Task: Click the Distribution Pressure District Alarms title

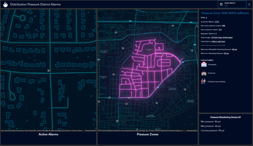Action: (35, 4)
